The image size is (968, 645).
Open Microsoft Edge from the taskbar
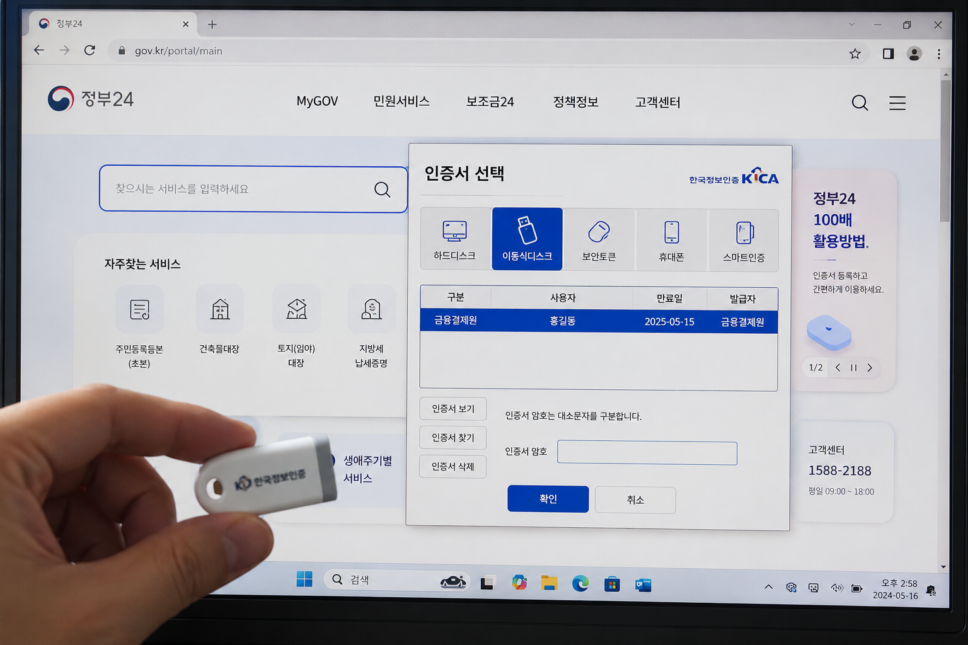coord(580,584)
